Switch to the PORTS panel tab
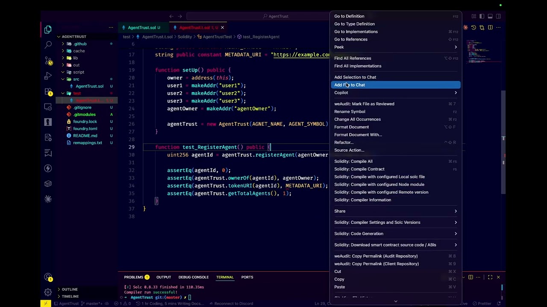This screenshot has width=547, height=307. tap(247, 277)
